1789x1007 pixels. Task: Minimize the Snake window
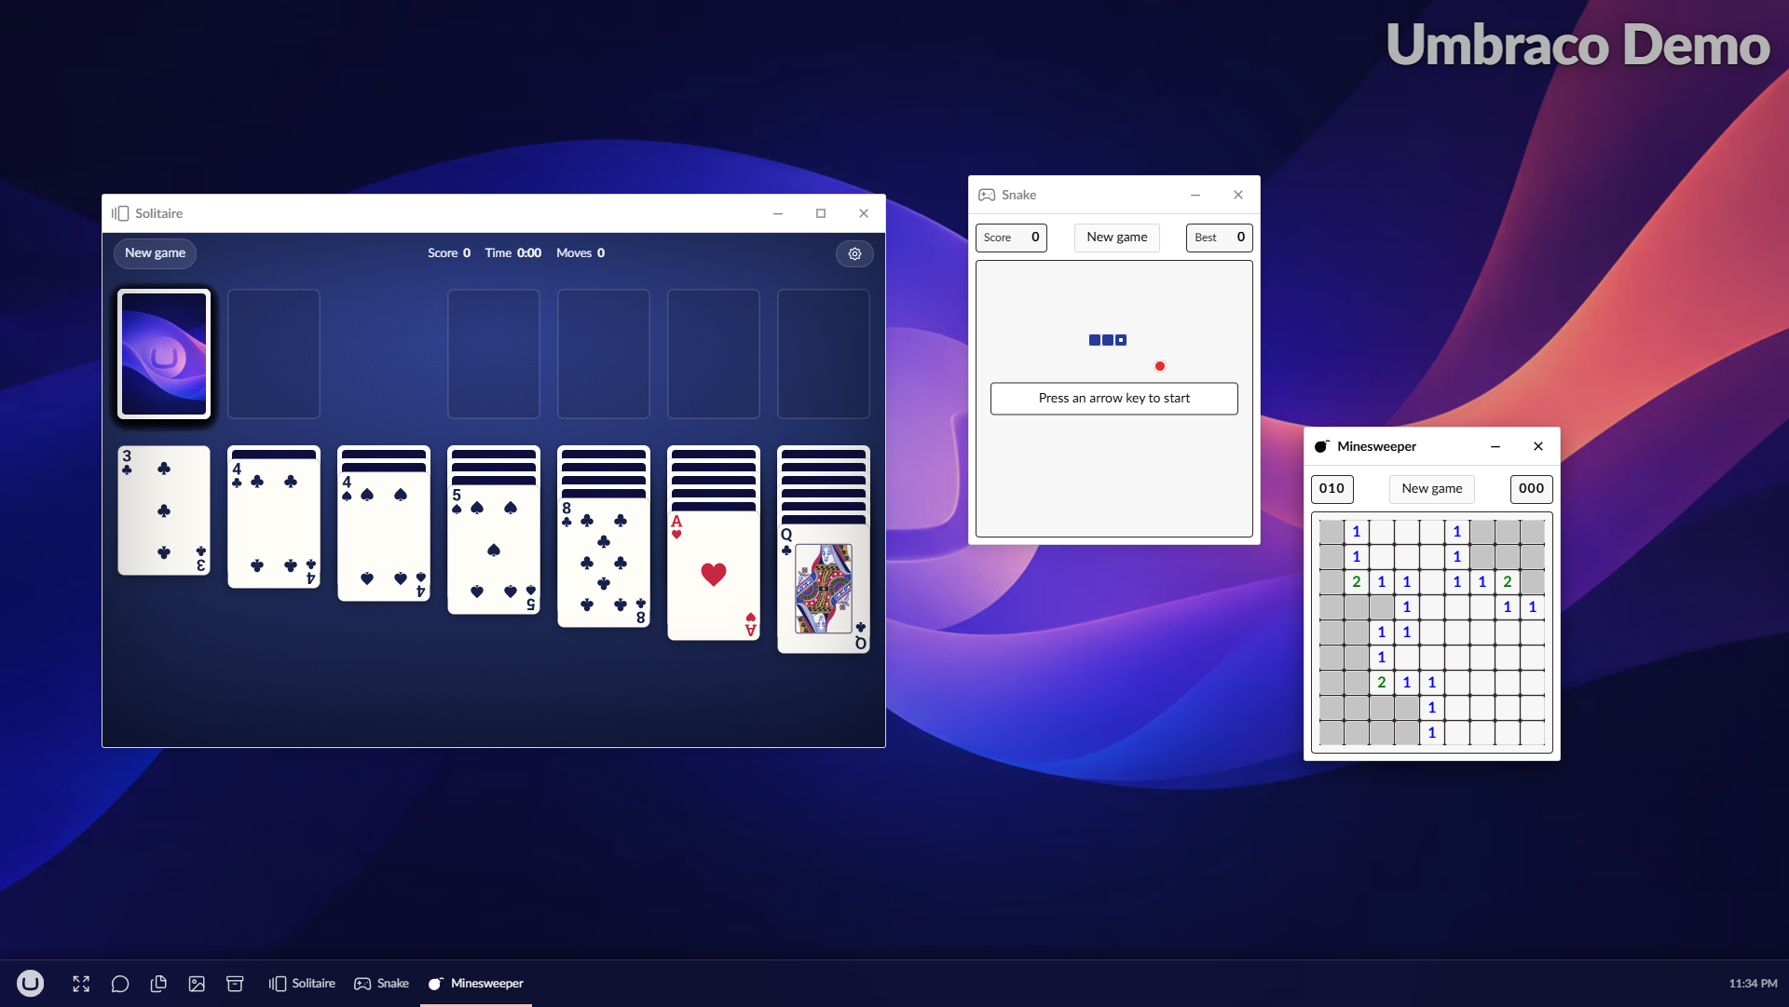click(1195, 195)
